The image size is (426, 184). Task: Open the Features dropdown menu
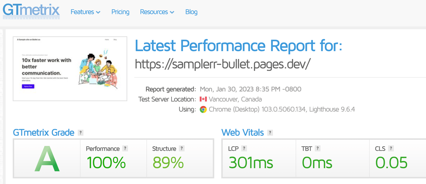click(85, 12)
